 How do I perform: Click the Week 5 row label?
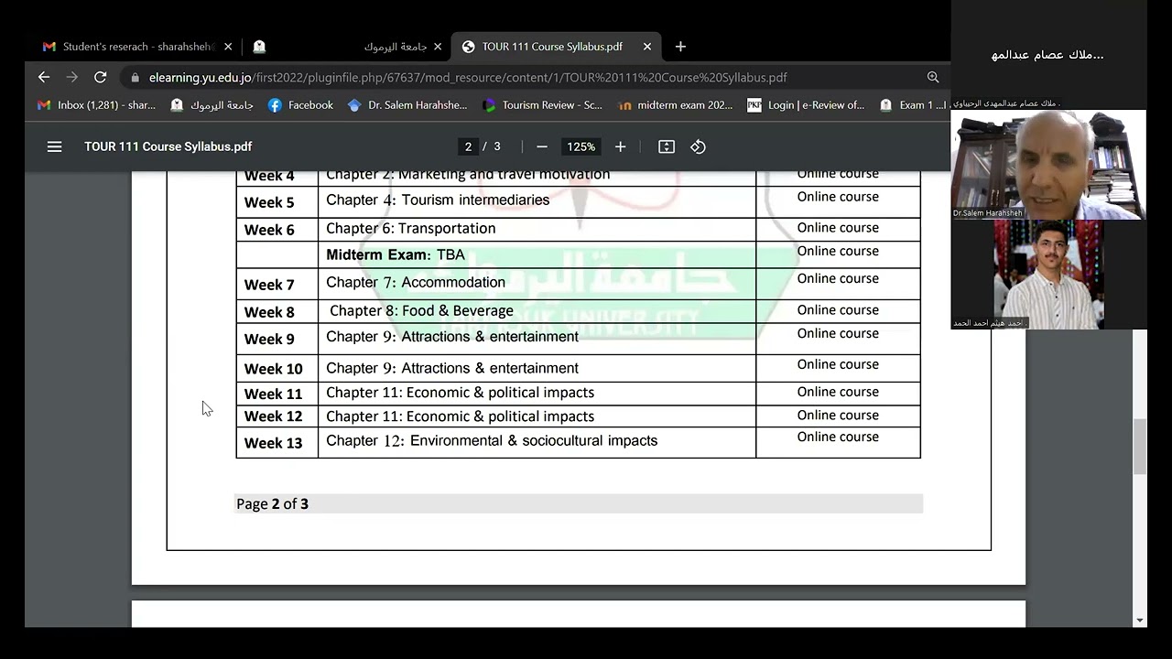point(269,202)
